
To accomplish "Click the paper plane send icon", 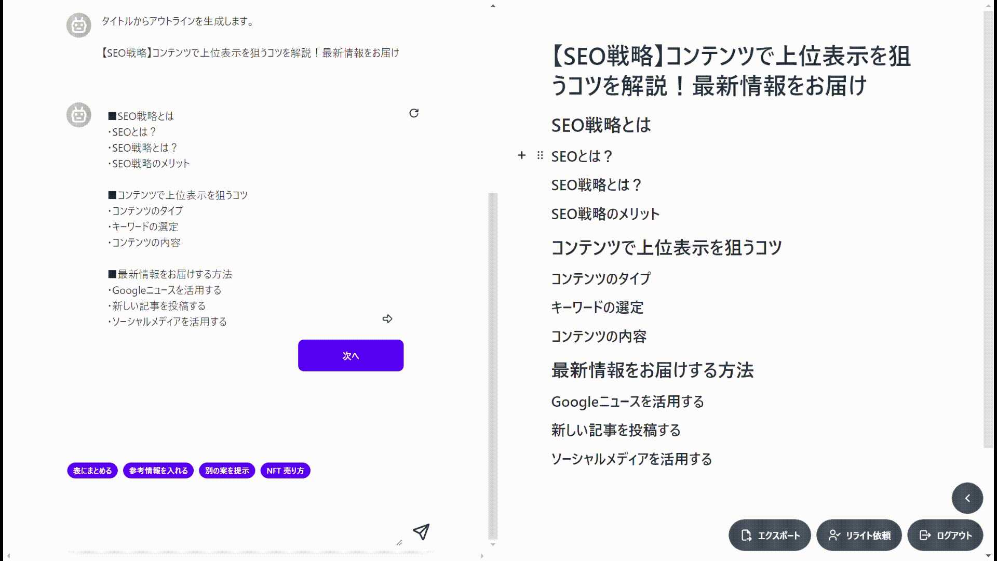I will pyautogui.click(x=421, y=531).
